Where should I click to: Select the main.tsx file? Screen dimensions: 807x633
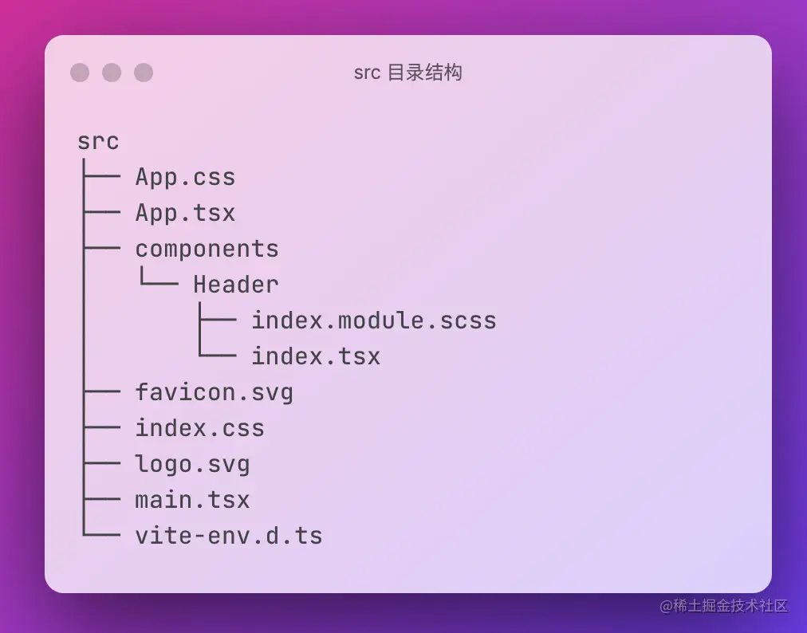coord(191,499)
